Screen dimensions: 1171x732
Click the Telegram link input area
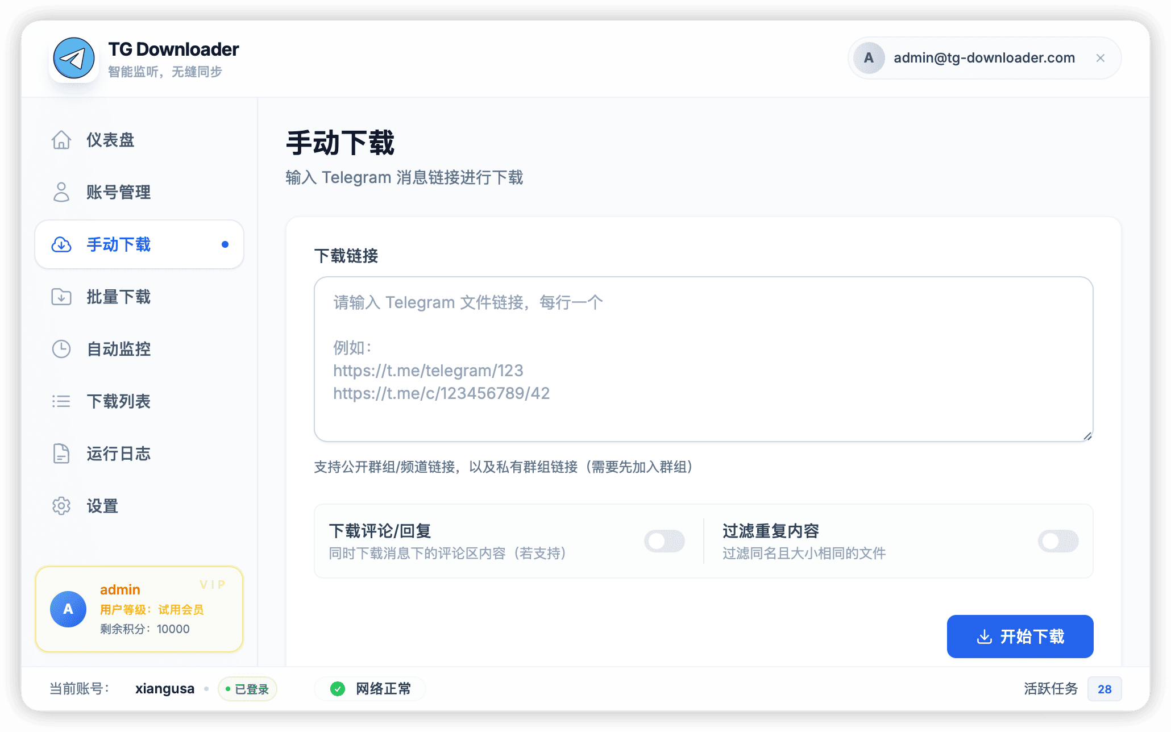tap(703, 358)
